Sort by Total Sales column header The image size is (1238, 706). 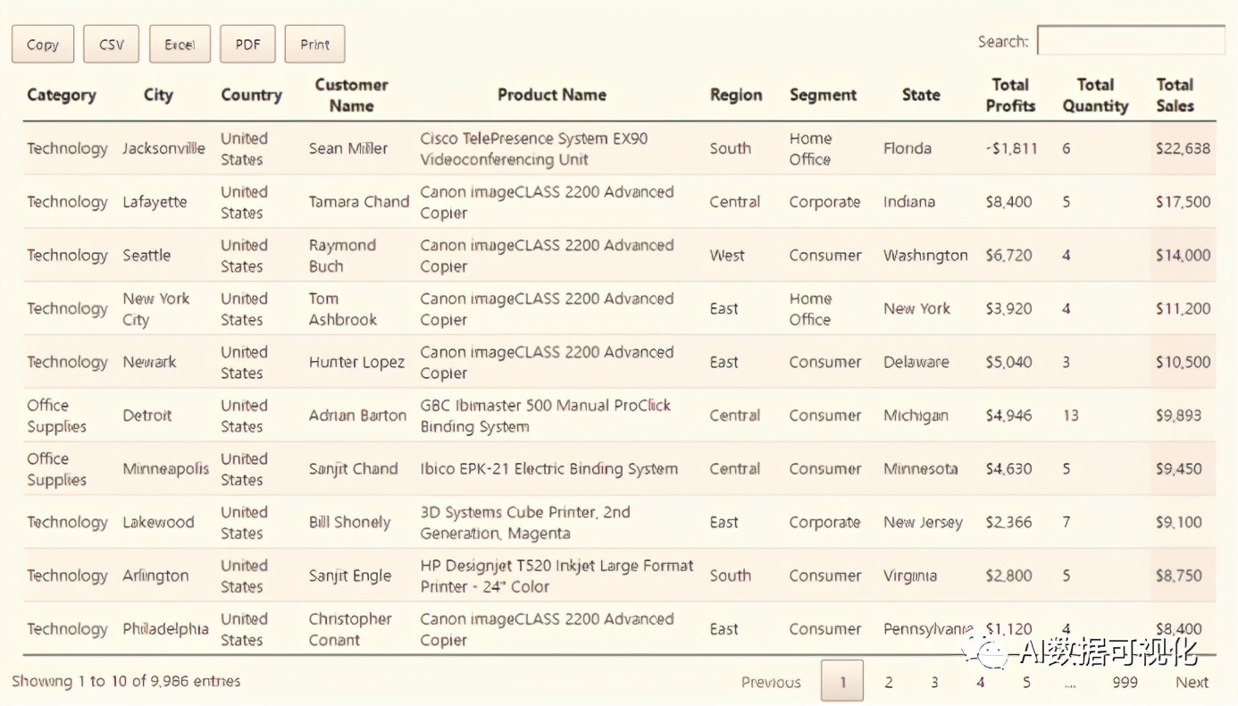(x=1175, y=96)
